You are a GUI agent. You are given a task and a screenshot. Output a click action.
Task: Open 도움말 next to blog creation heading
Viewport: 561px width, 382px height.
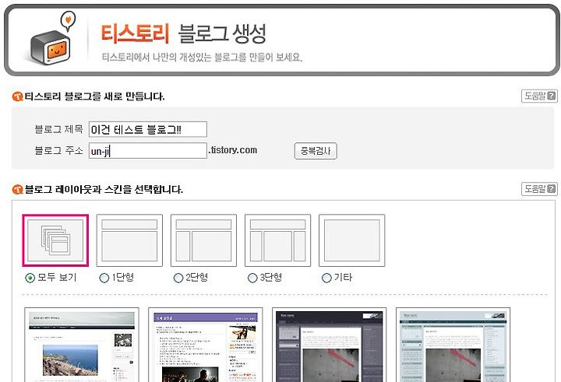click(539, 96)
